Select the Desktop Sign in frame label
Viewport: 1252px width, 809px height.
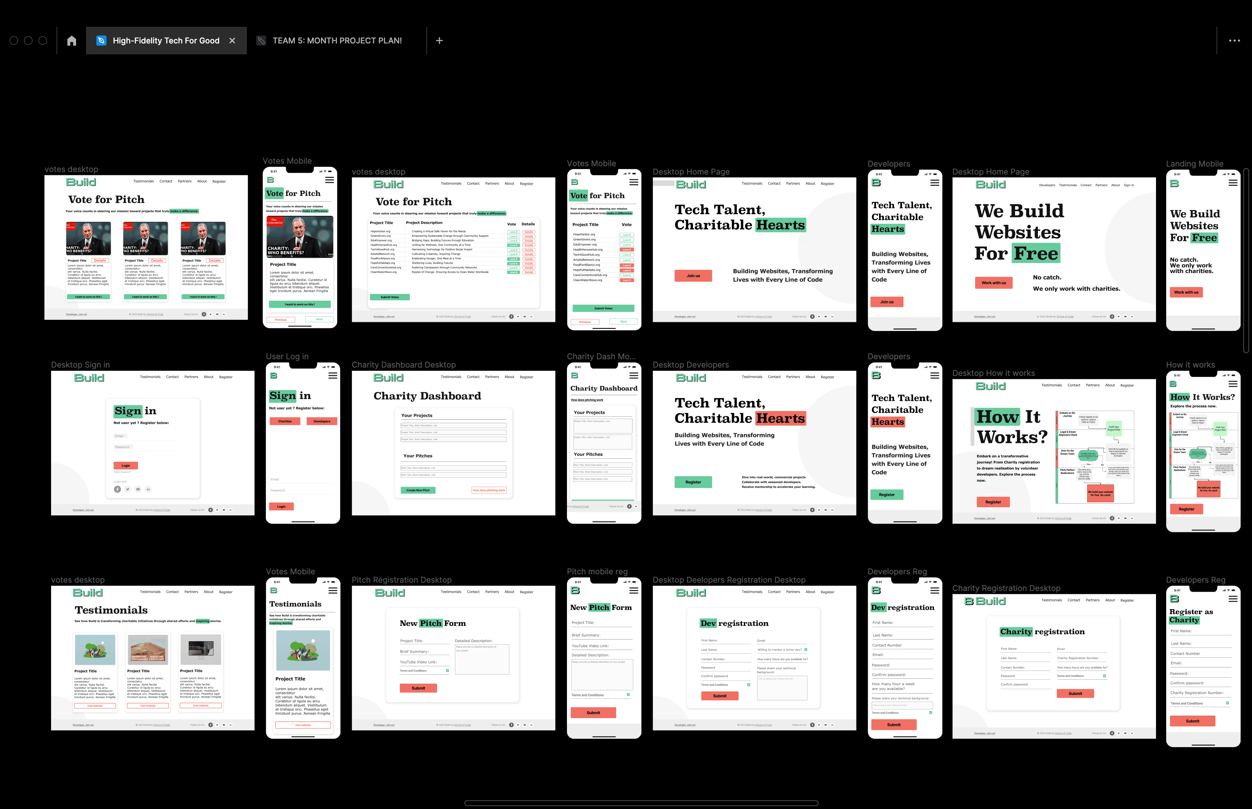[x=80, y=365]
